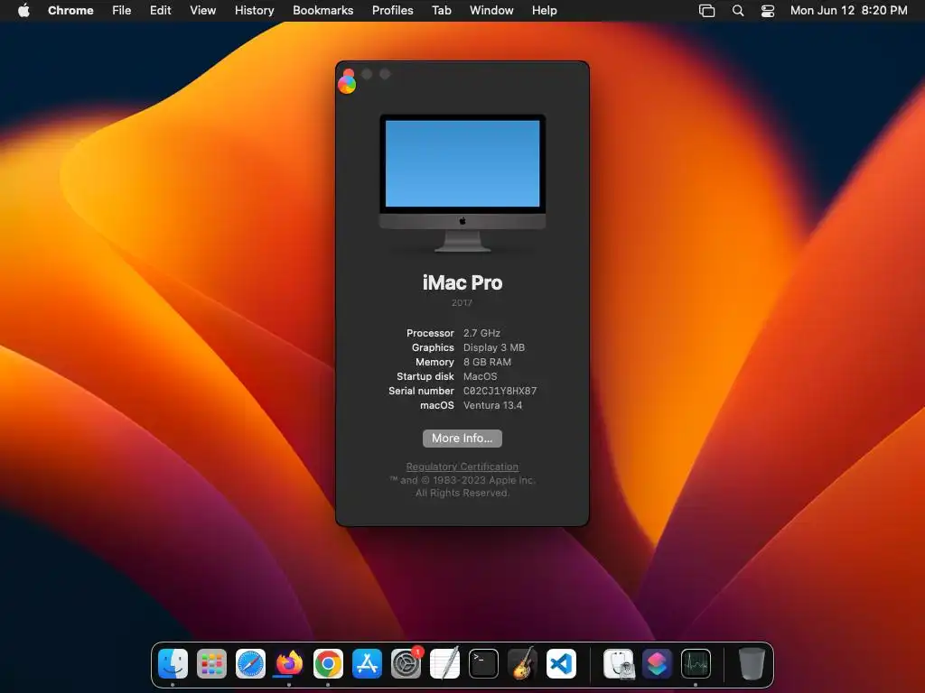Open the Bookmarks menu
This screenshot has width=925, height=693.
(322, 10)
